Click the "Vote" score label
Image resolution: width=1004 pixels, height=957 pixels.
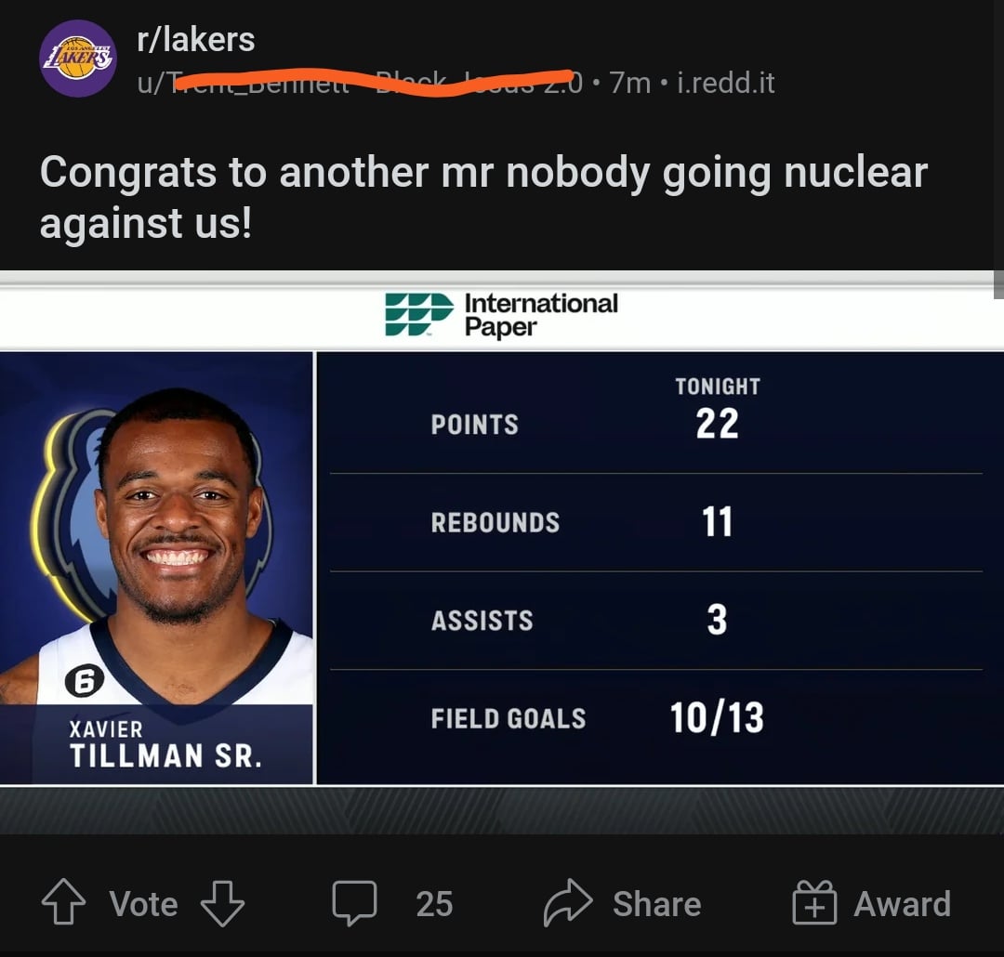143,904
